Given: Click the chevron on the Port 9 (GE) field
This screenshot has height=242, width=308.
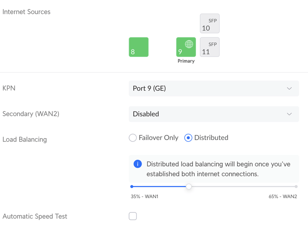Looking at the screenshot, I should point(290,88).
